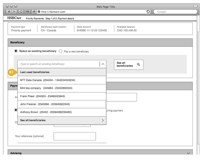This screenshot has height=160, width=203.
Task: Expand the Advising section chevron
Action: (188, 153)
